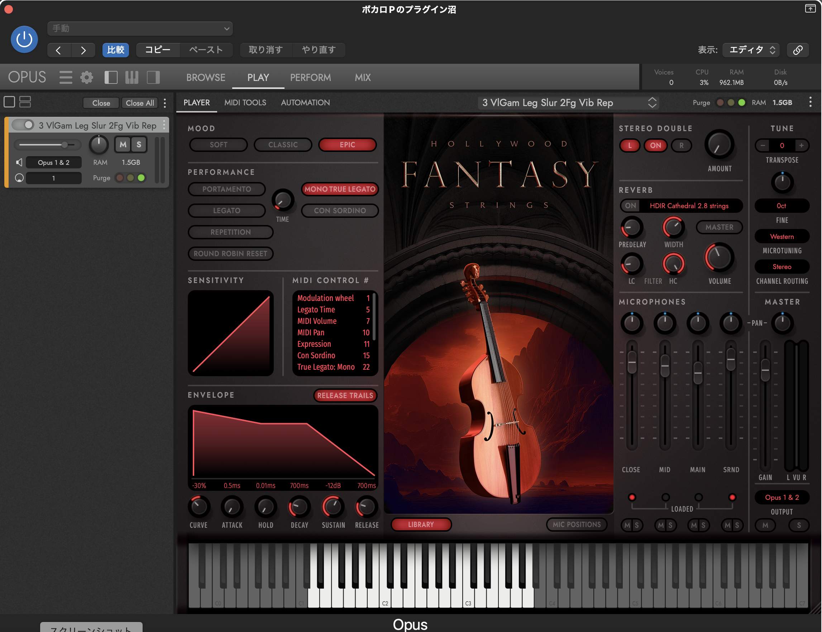This screenshot has height=632, width=822.
Task: Open Western microtuning dropdown
Action: tap(782, 236)
